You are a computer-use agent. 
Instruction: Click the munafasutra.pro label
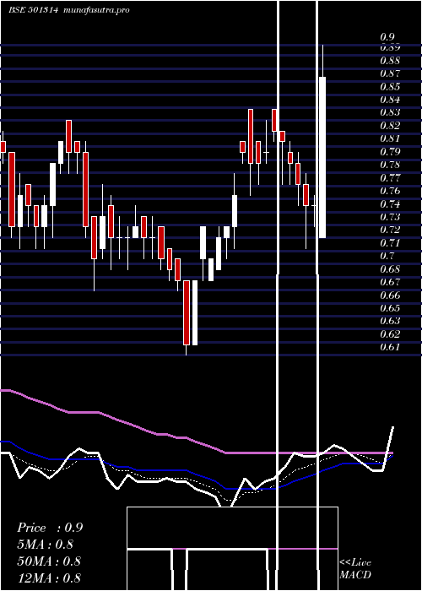click(x=97, y=10)
